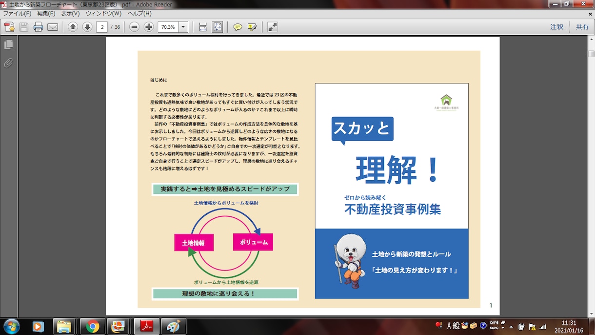This screenshot has height=335, width=595.
Task: Click the Save file icon
Action: pyautogui.click(x=24, y=27)
